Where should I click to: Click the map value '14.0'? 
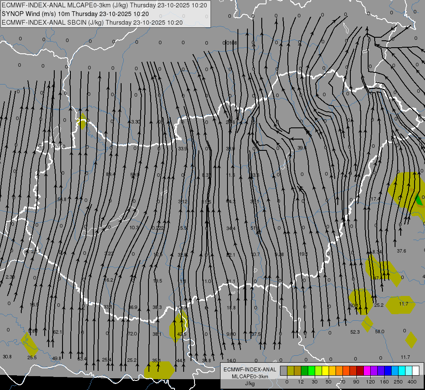pos(231,361)
